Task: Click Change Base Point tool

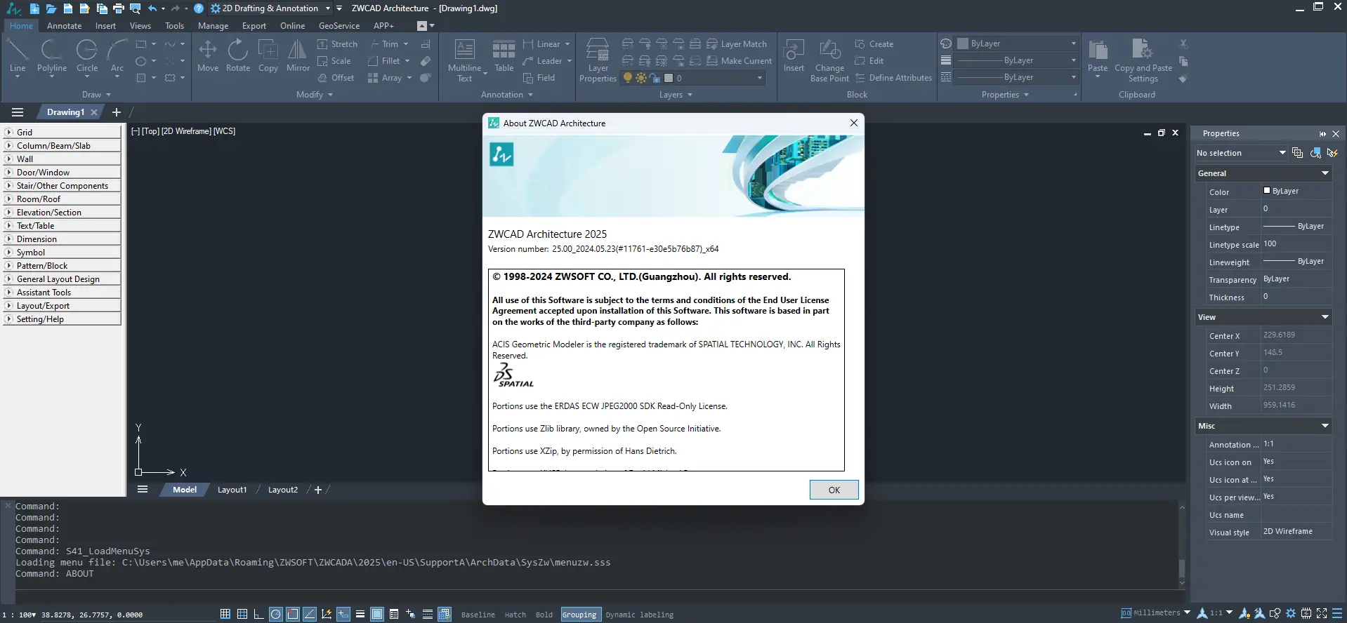Action: point(829,60)
